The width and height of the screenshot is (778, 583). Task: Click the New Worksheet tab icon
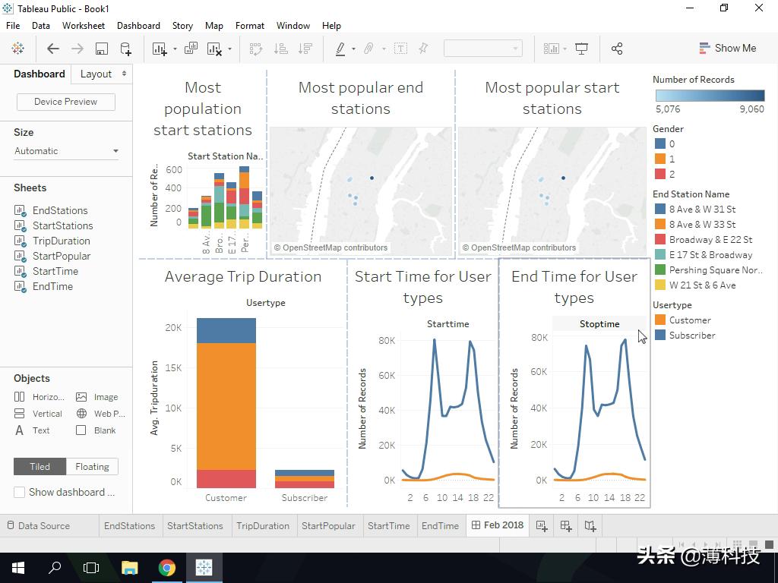tap(542, 526)
